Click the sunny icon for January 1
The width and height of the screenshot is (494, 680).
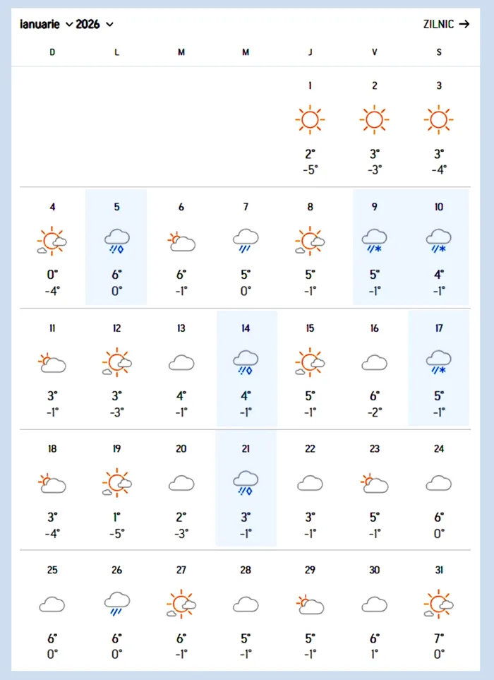(x=310, y=119)
